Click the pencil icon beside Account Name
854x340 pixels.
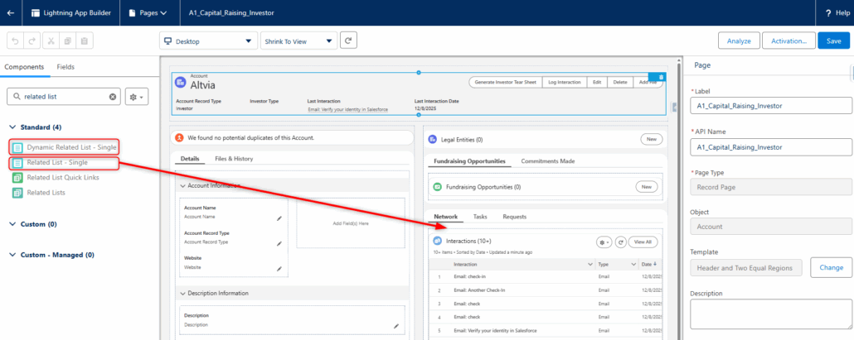279,218
